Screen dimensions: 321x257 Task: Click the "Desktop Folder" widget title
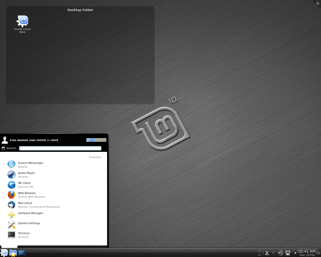point(80,10)
